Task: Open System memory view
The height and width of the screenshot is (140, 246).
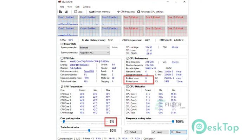Action: [100, 12]
